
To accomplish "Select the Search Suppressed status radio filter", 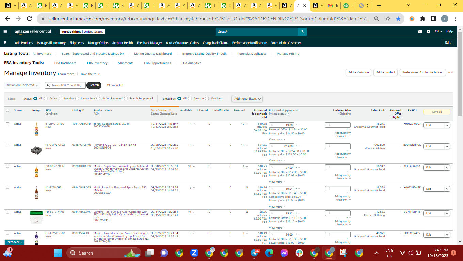I will coord(126,99).
